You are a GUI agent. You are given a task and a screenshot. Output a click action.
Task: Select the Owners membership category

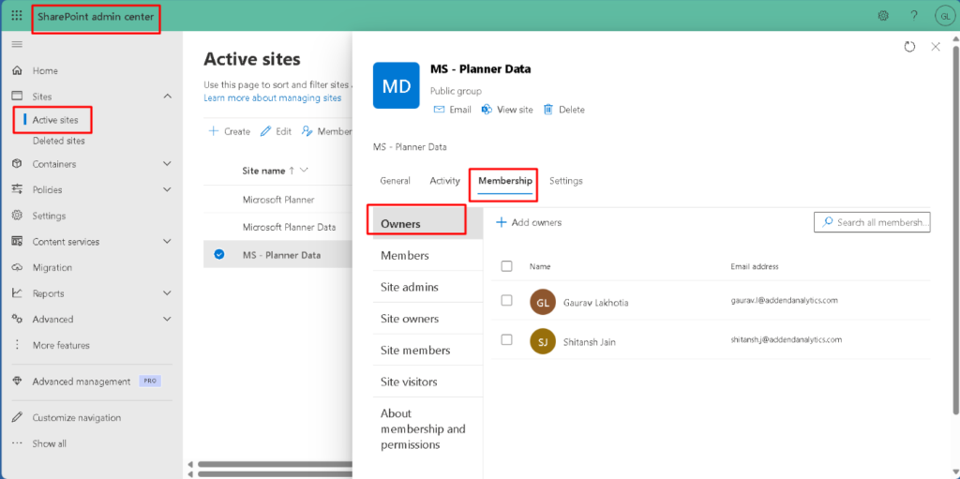[x=427, y=224]
